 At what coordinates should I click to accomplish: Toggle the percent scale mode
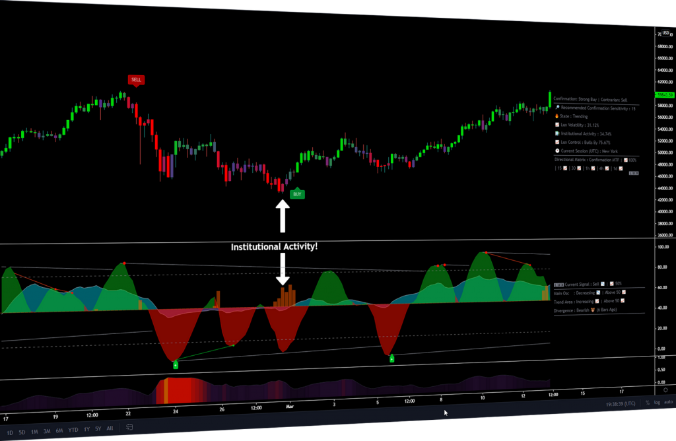click(x=648, y=402)
